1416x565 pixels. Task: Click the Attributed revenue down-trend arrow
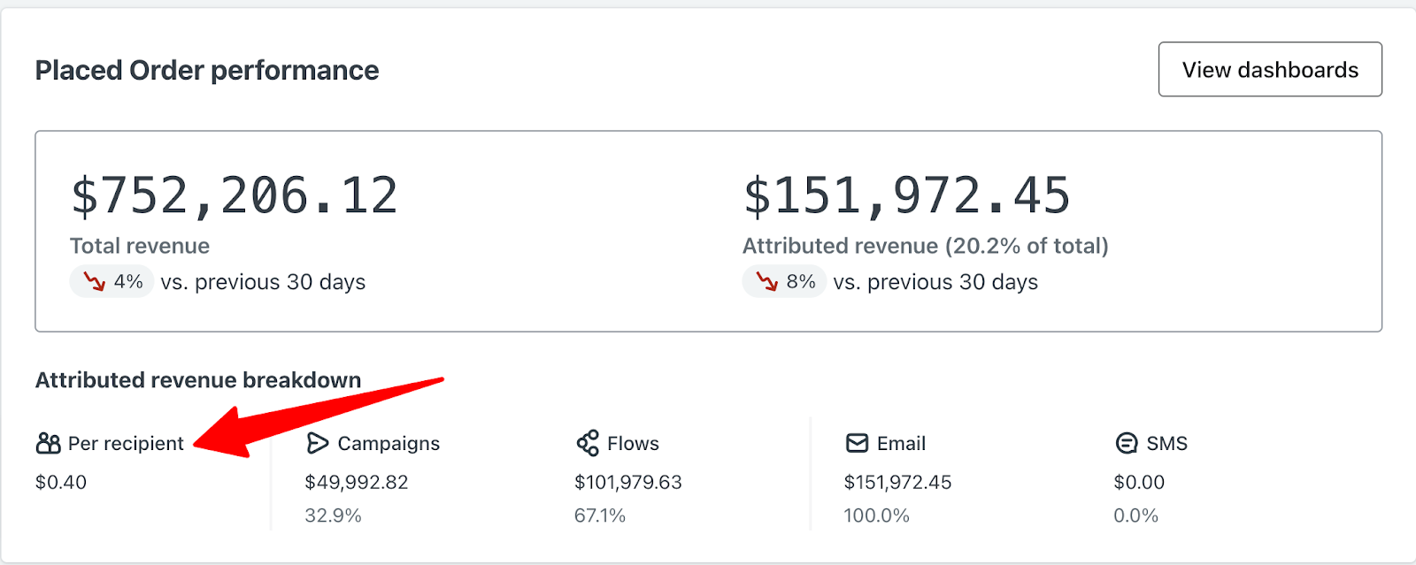[x=766, y=282]
